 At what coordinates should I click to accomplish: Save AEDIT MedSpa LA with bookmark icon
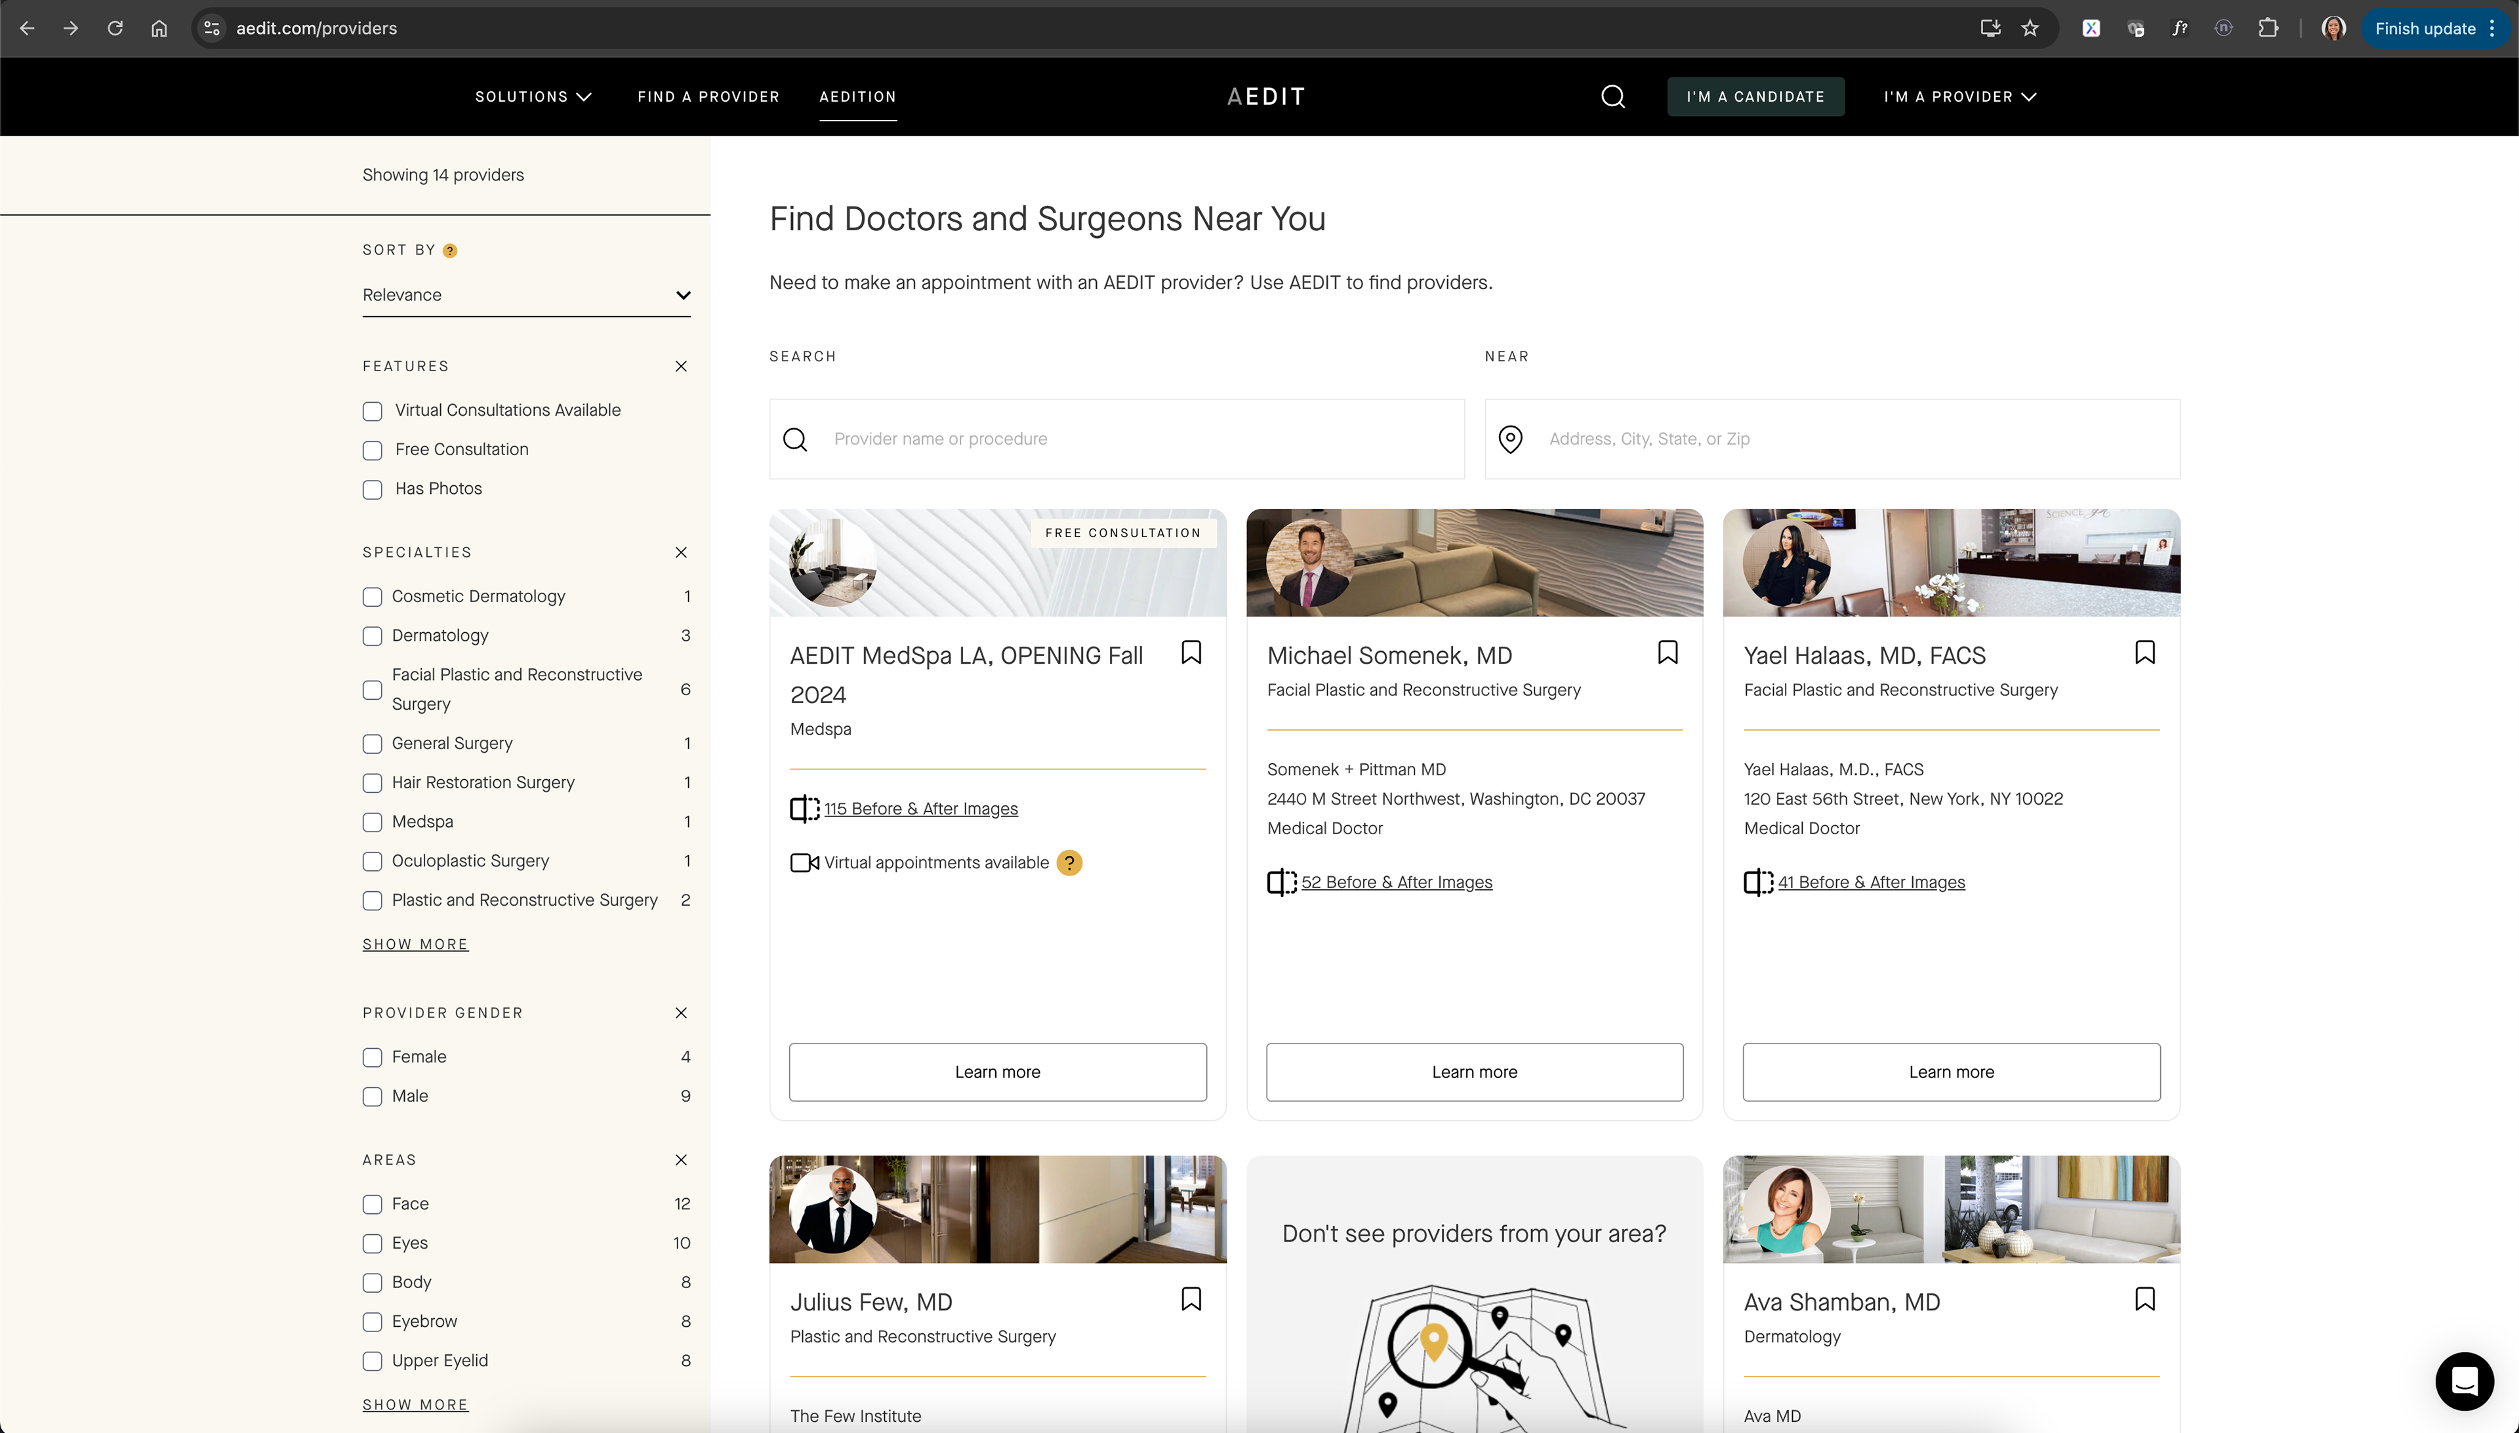[1191, 653]
